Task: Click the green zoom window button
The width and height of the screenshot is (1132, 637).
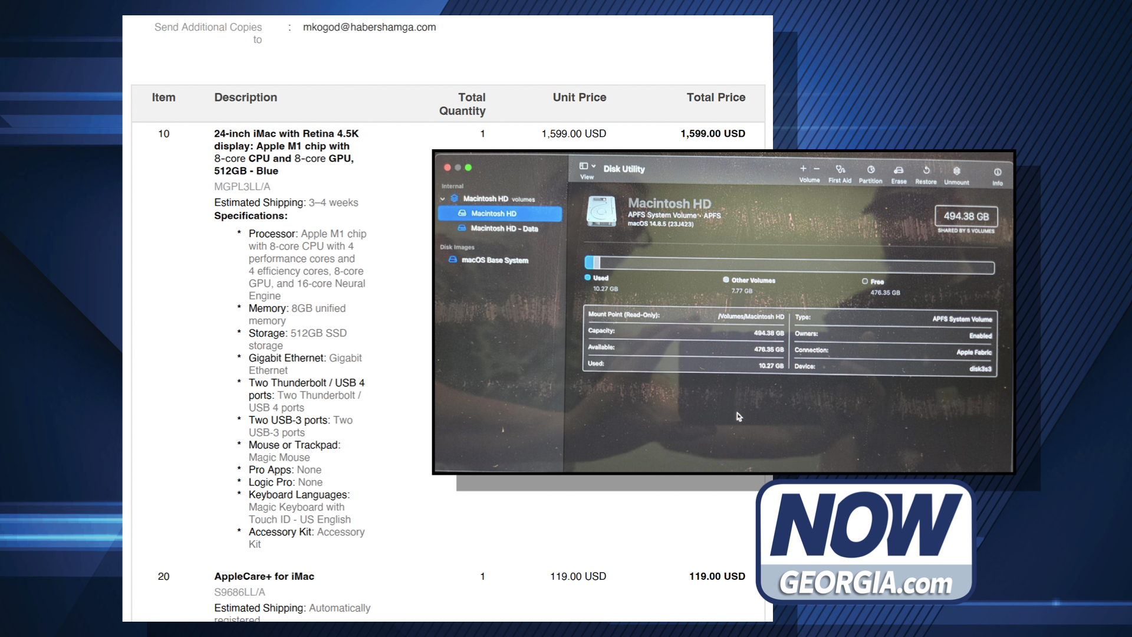Action: coord(468,168)
